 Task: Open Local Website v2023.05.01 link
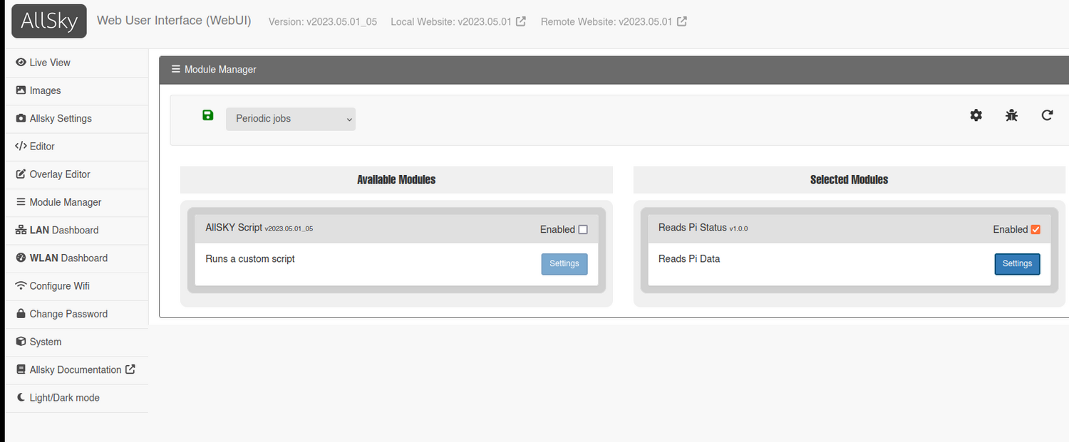tap(458, 21)
